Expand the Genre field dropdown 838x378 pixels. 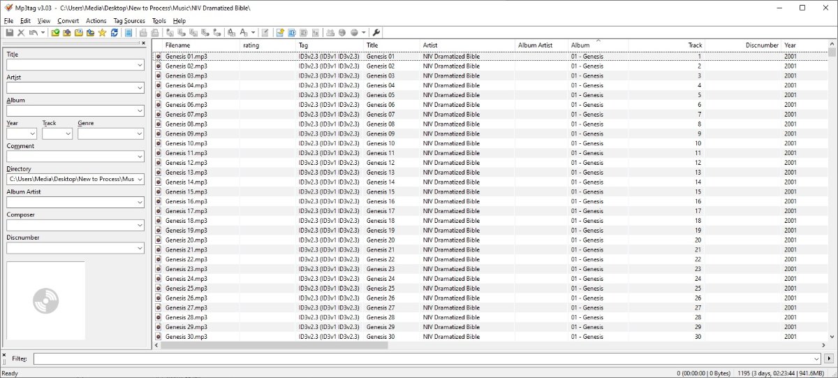pos(139,133)
